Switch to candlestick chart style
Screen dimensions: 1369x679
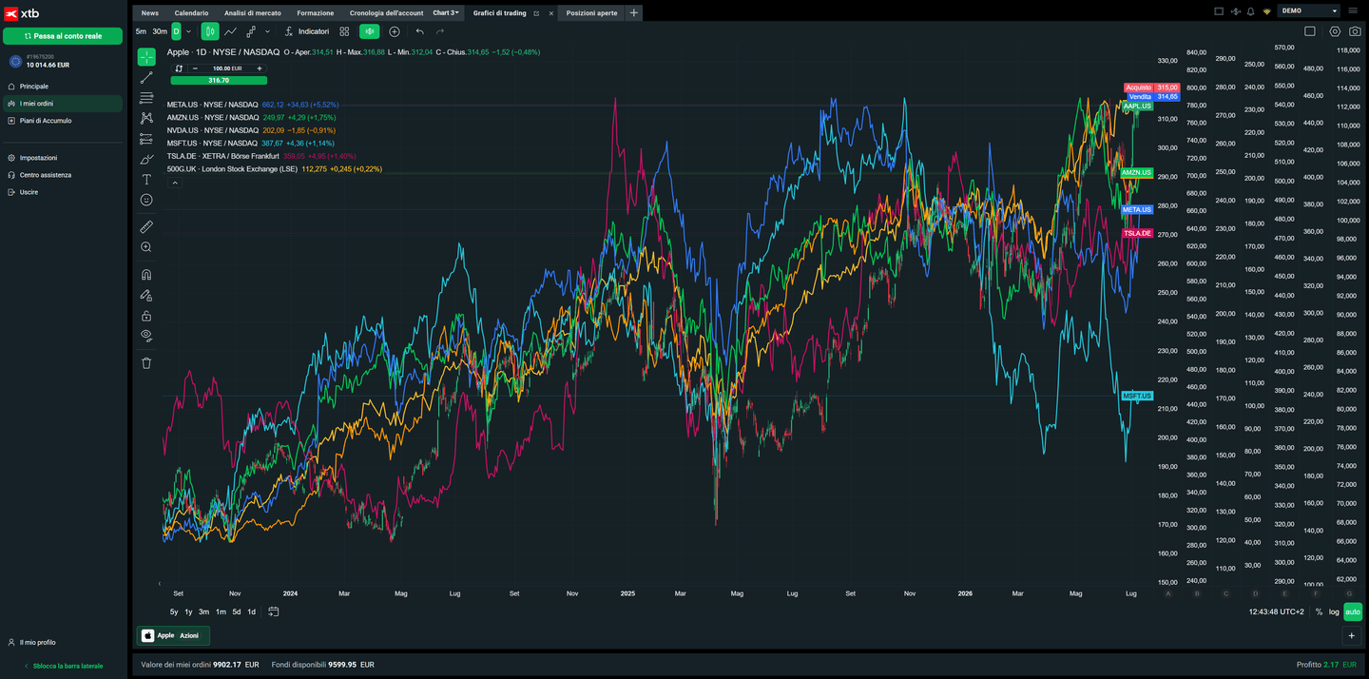pyautogui.click(x=210, y=31)
